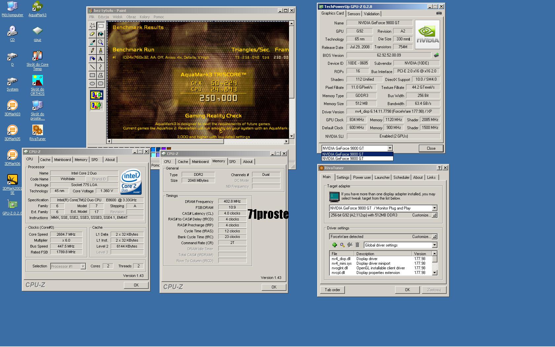Switch to Mainboard tab in left CPU-Z window
Image resolution: width=555 pixels, height=347 pixels.
pyautogui.click(x=62, y=160)
